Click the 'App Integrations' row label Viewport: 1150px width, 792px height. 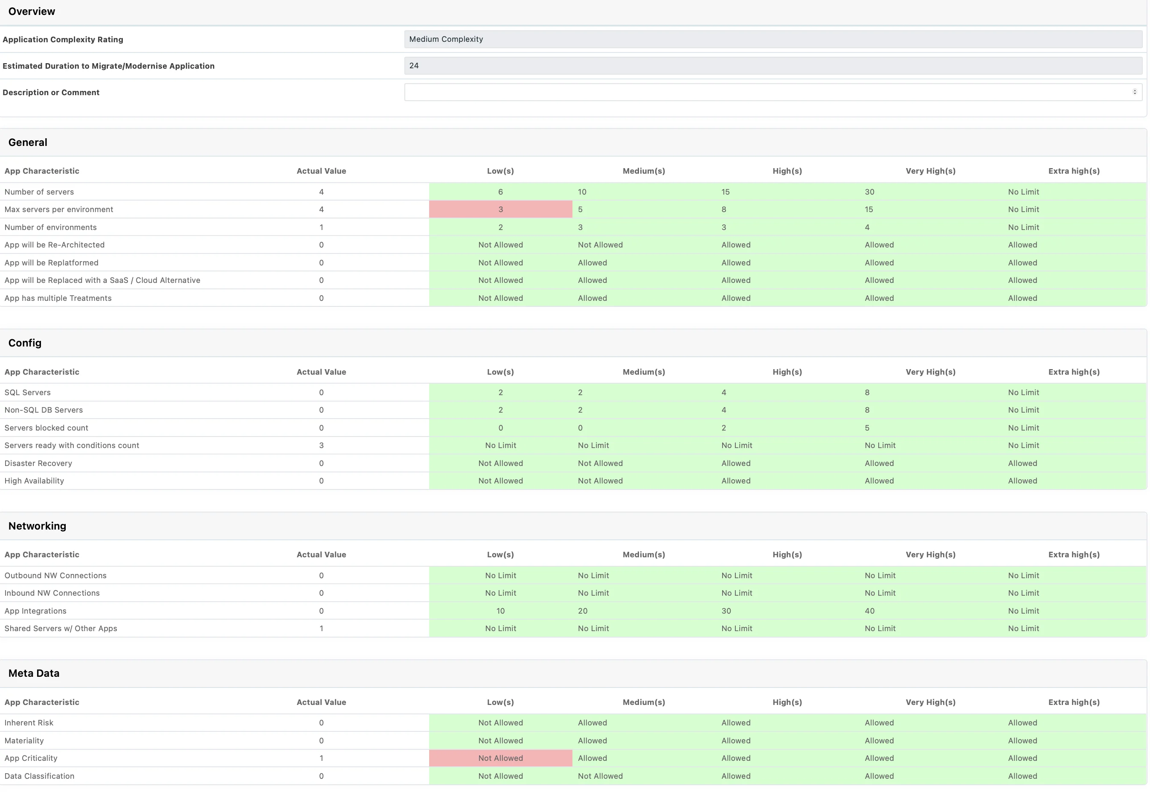tap(36, 611)
